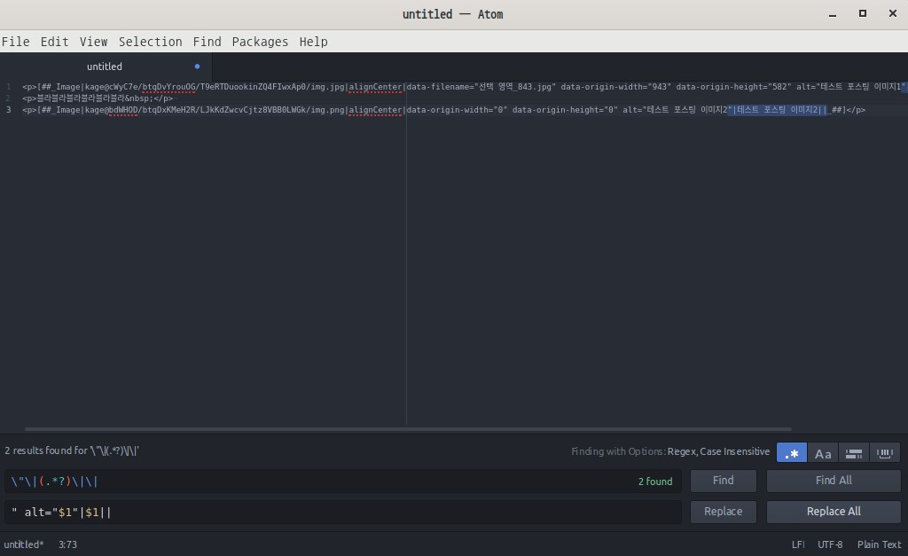Click the '2 found' result count
The width and height of the screenshot is (908, 556).
click(x=655, y=482)
